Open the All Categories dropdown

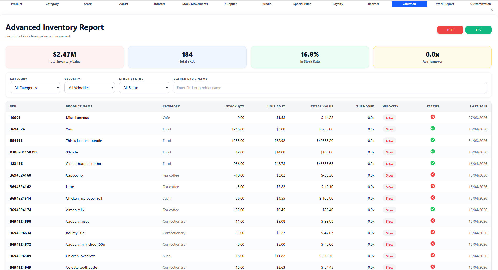coord(35,88)
